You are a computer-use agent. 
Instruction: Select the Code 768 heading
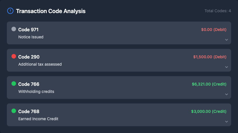pos(29,111)
